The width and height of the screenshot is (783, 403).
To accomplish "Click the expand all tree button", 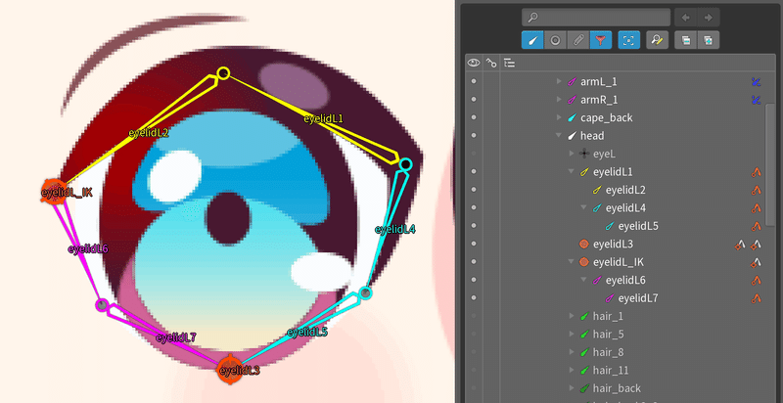I will tap(708, 40).
